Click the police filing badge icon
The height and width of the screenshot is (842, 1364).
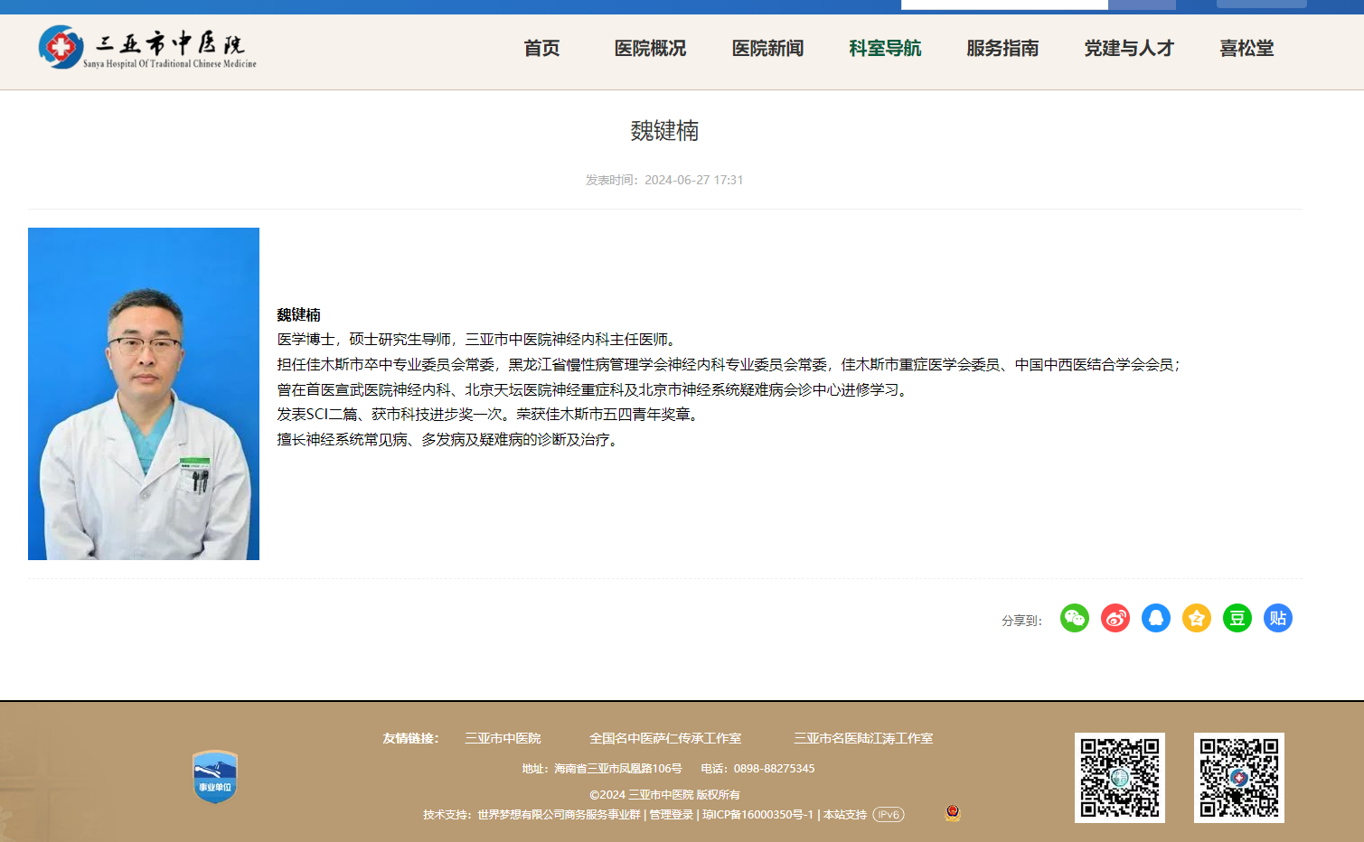pos(953,813)
